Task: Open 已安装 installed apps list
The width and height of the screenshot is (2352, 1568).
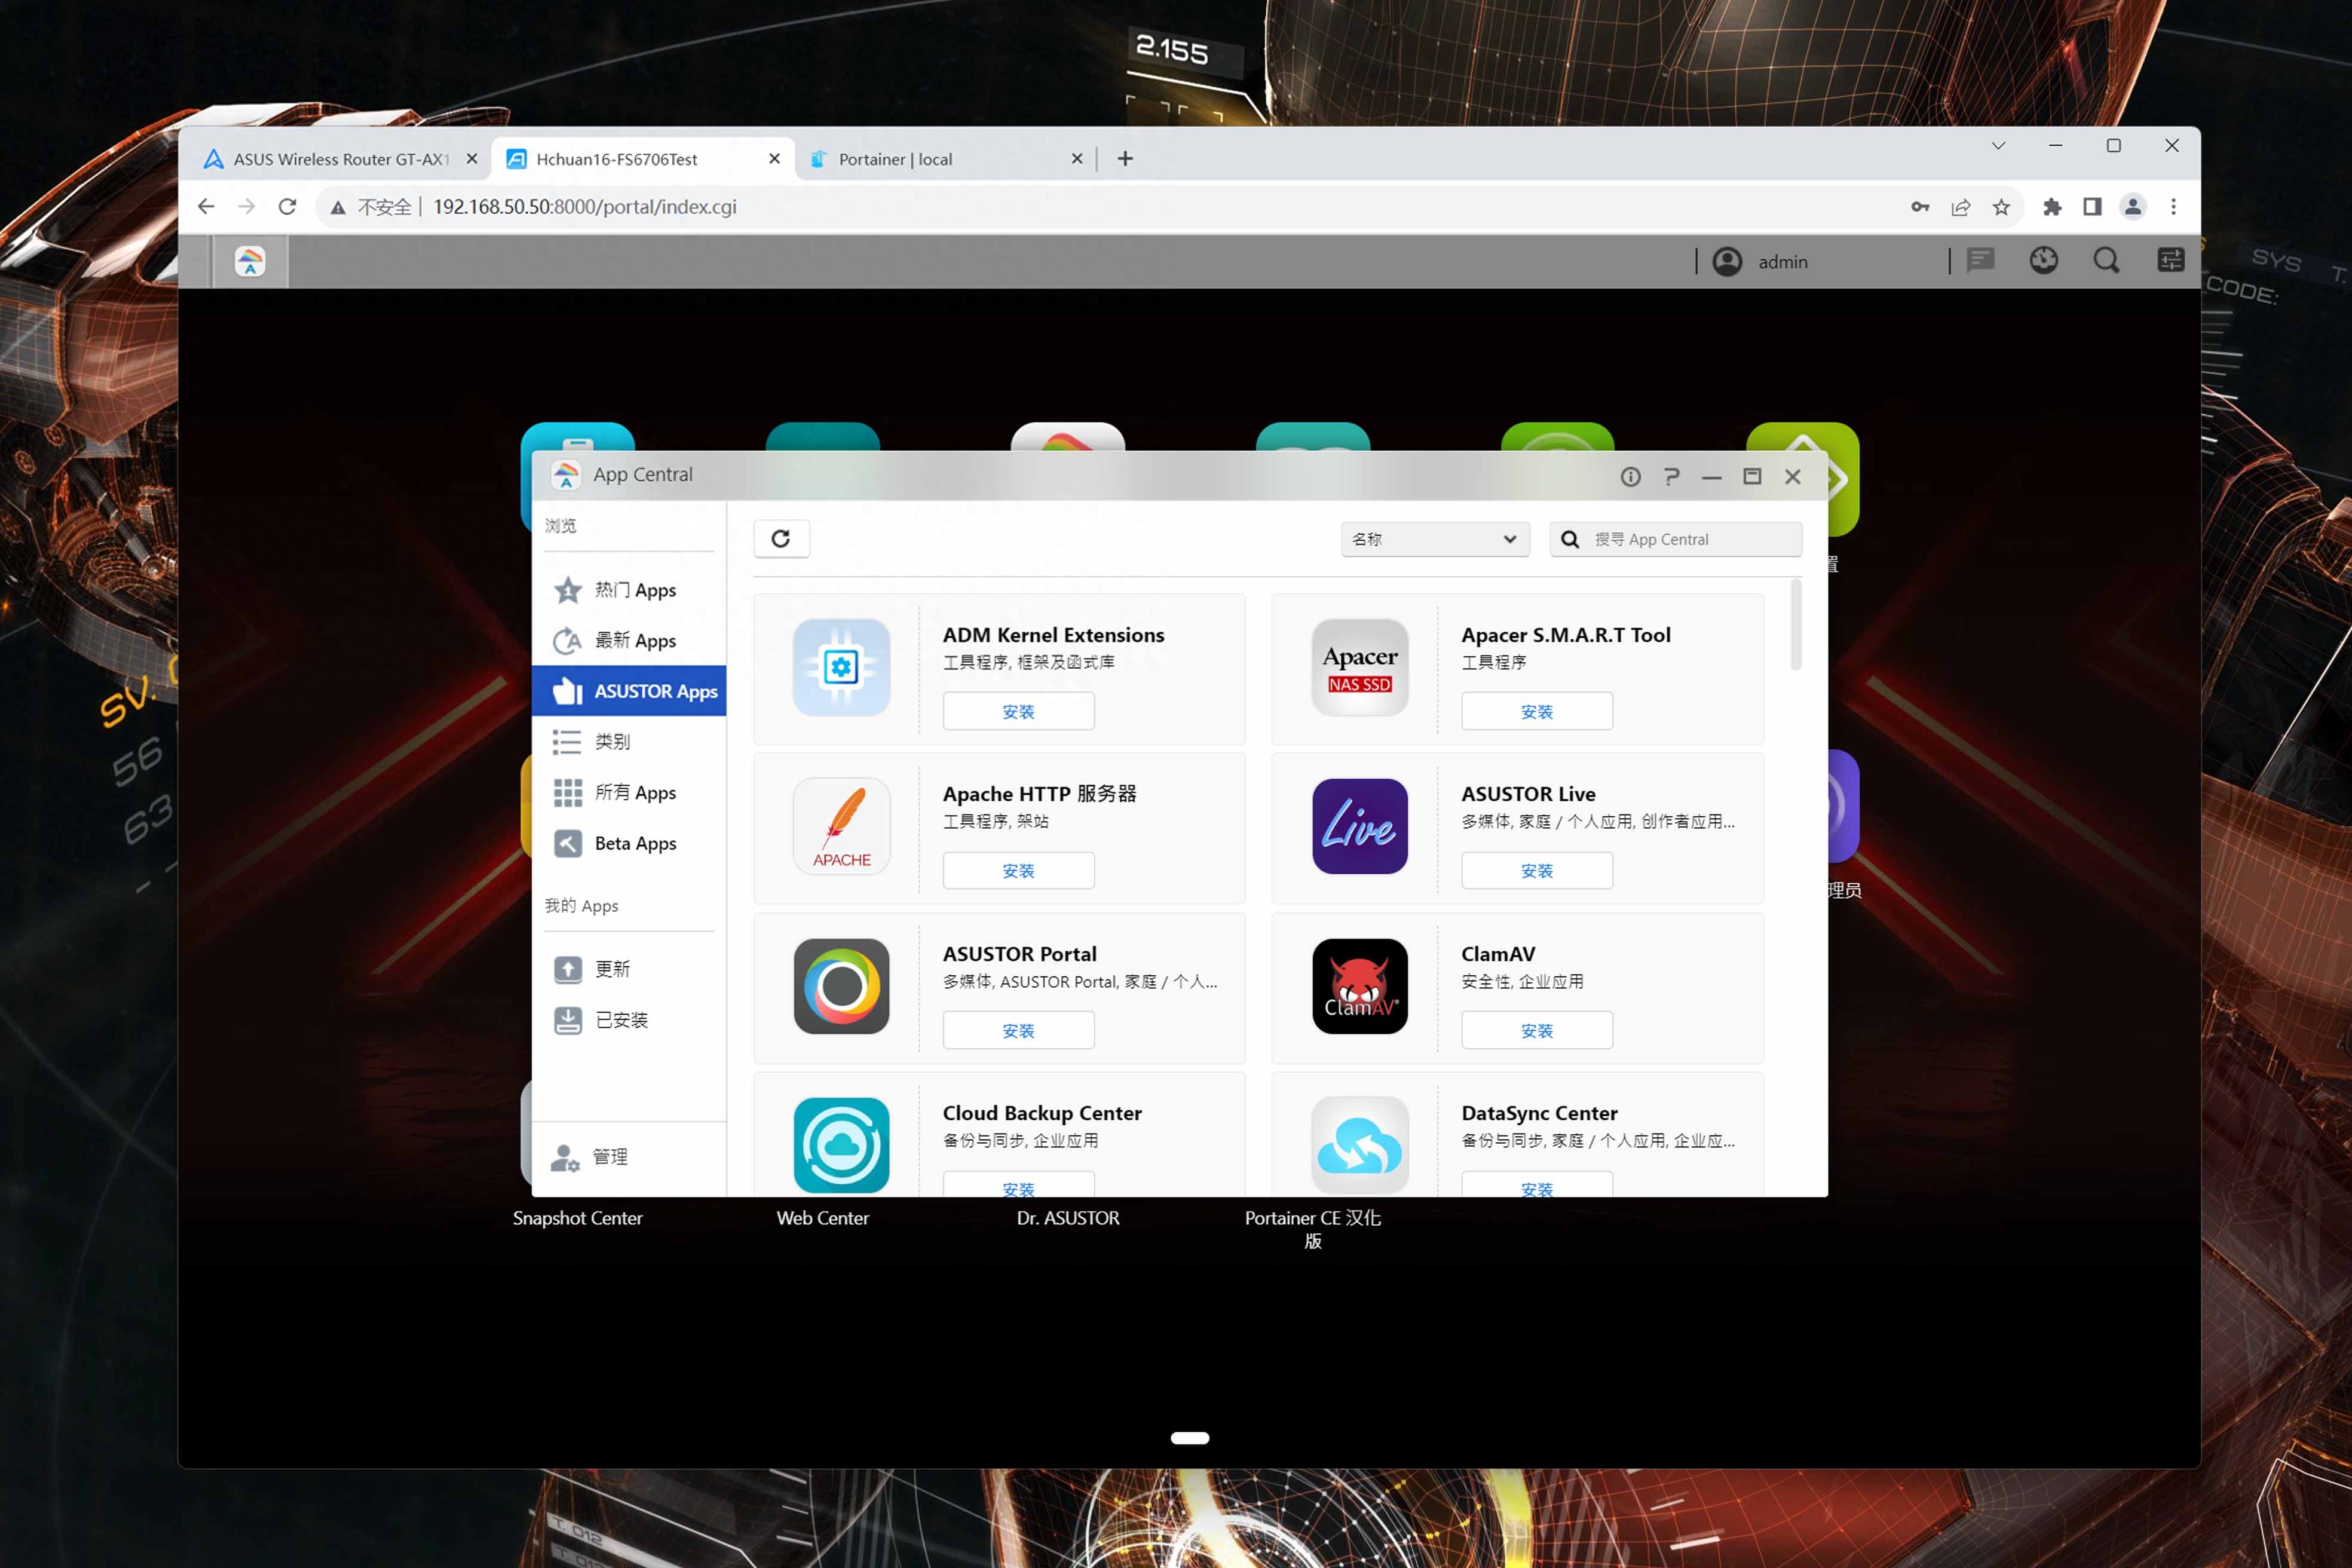Action: pos(629,1020)
